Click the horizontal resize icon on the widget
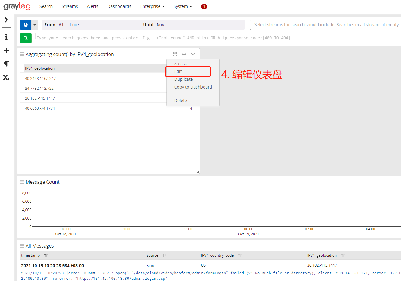 (184, 54)
